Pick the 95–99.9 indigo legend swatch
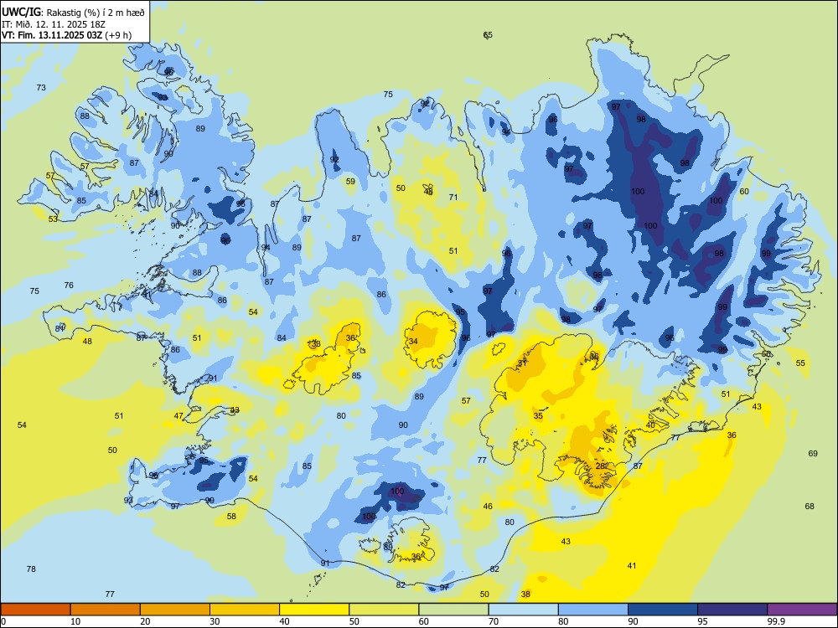The width and height of the screenshot is (838, 628). (x=732, y=610)
